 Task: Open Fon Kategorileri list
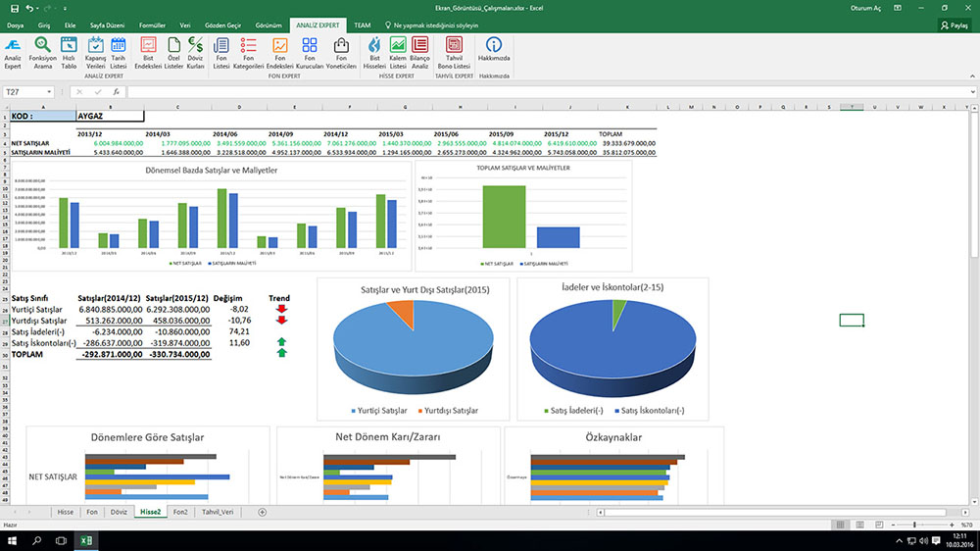coord(248,53)
